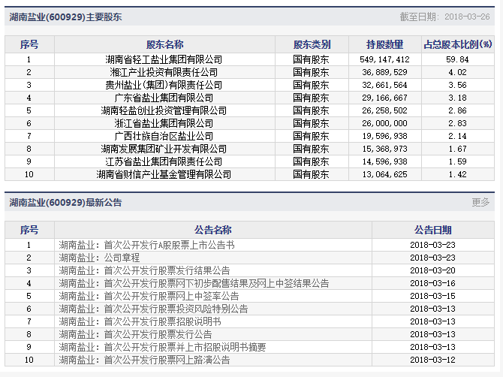Select shareholder 广东省盐业集团有限公司

pos(164,98)
